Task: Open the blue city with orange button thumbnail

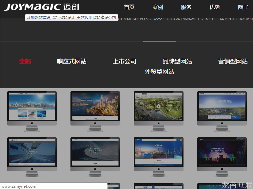Action: coord(159,153)
